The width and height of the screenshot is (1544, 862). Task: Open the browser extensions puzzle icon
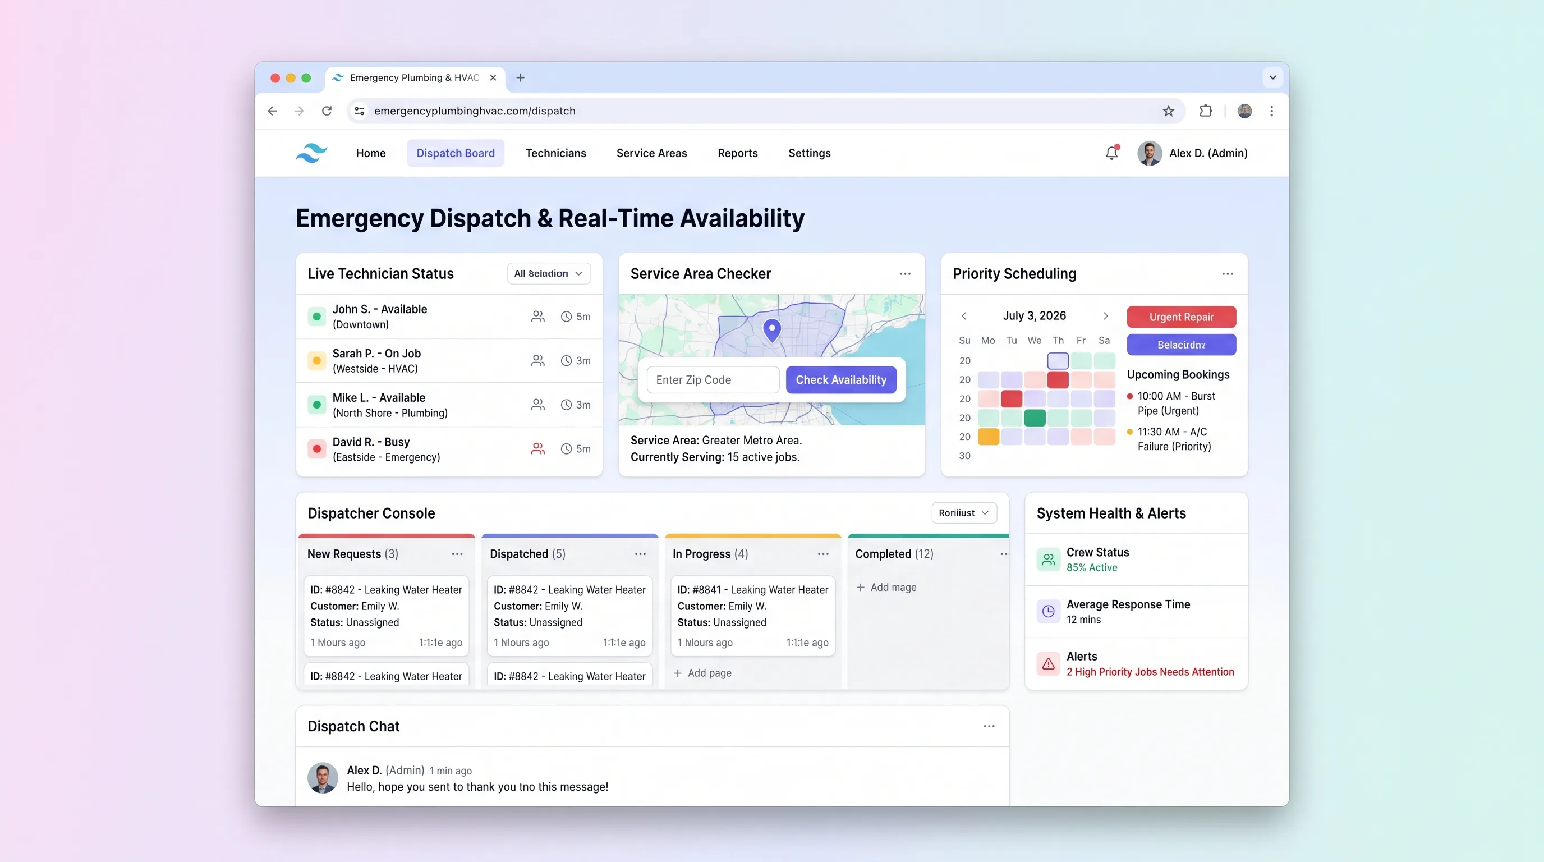(1205, 111)
